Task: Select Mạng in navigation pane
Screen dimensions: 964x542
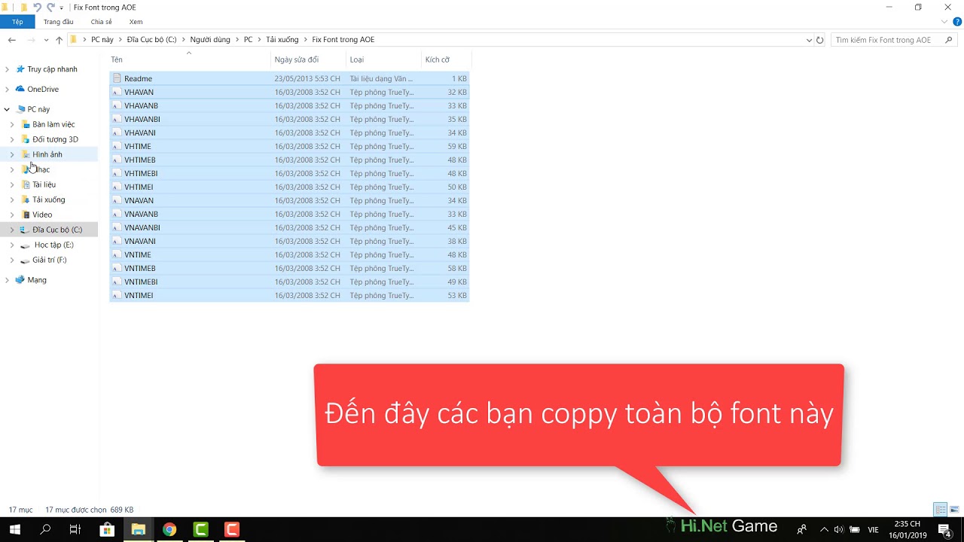Action: tap(37, 280)
